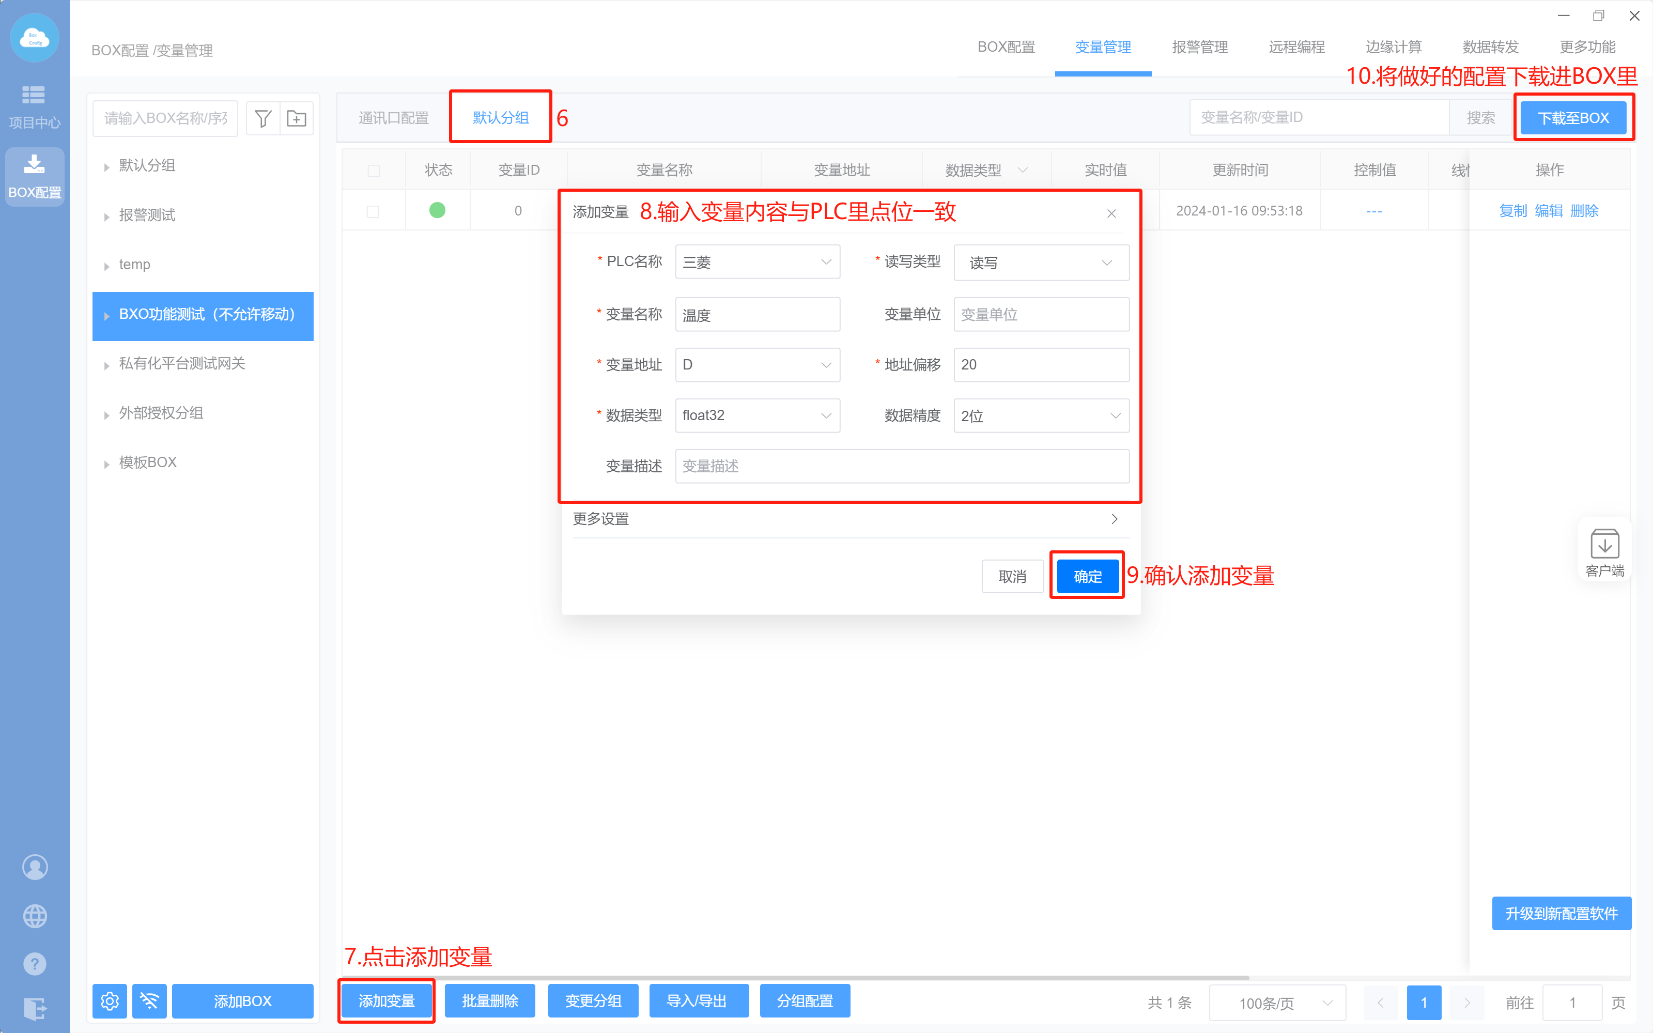The height and width of the screenshot is (1033, 1653).
Task: Click the 下载至BOX button
Action: pos(1573,117)
